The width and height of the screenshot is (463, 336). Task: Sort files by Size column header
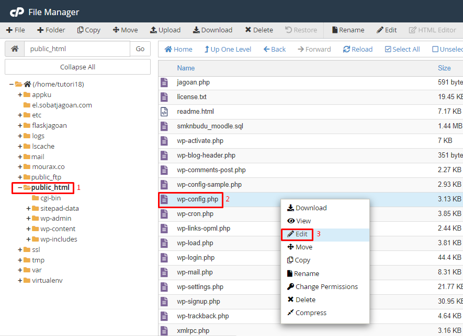(444, 68)
